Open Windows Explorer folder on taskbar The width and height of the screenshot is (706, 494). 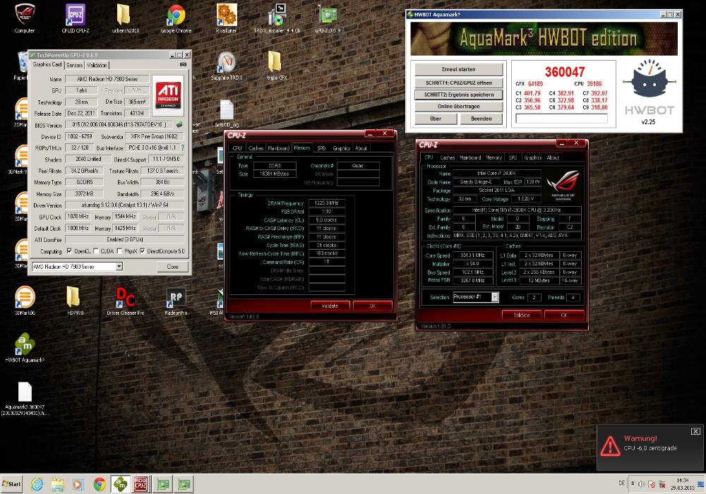point(58,484)
